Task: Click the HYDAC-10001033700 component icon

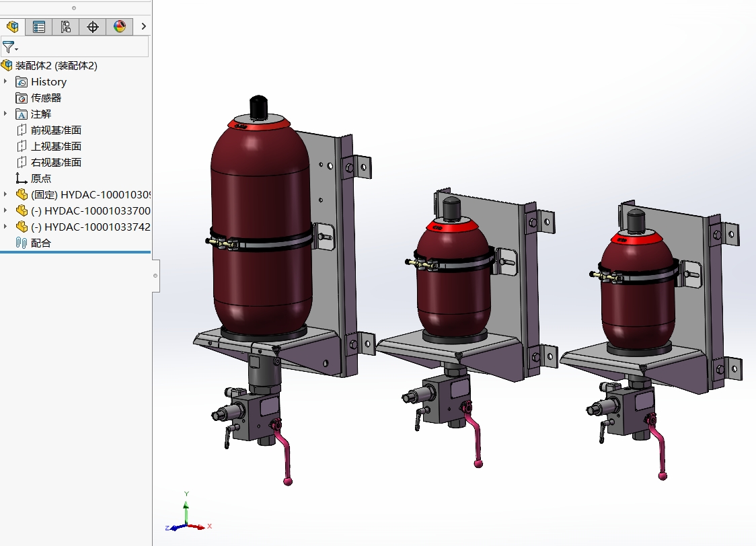Action: click(x=22, y=210)
